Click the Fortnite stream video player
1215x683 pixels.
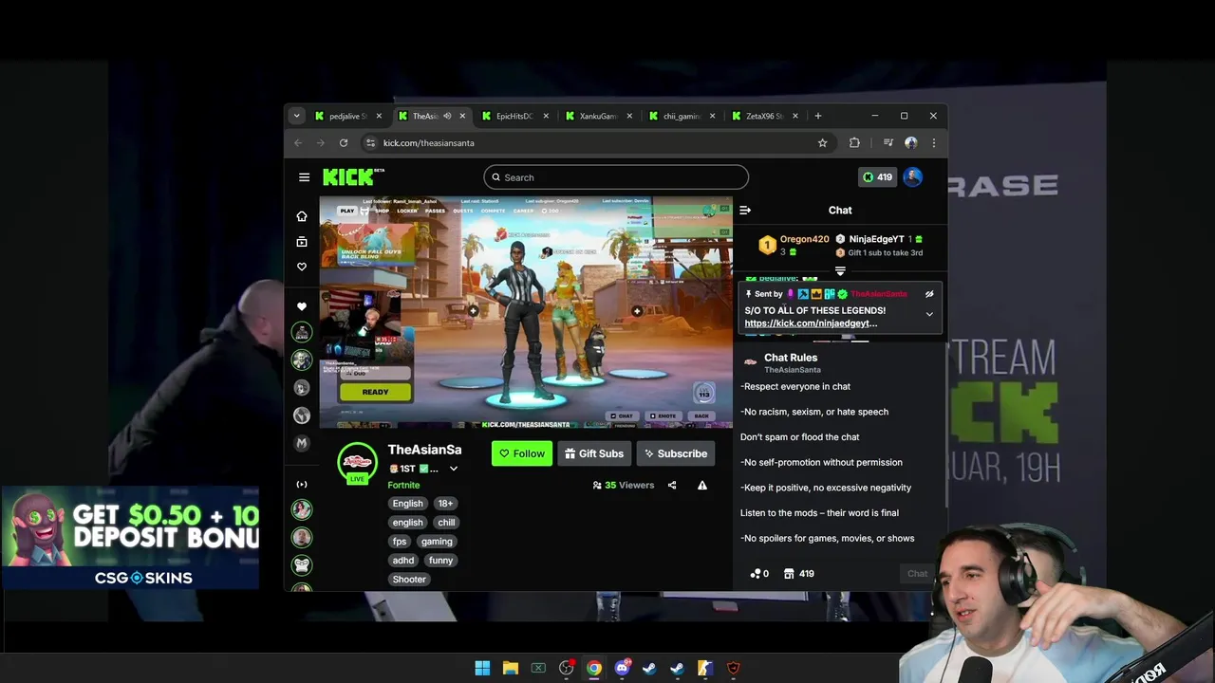point(526,312)
